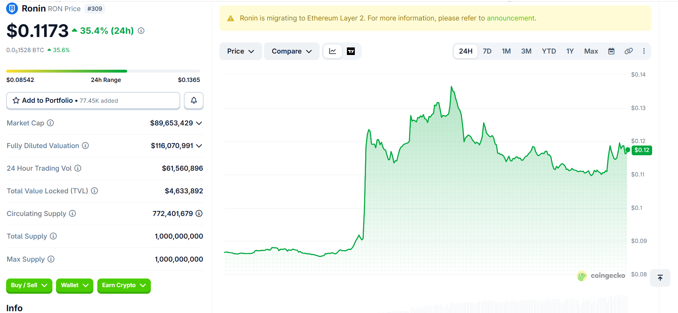Open the Wallet dropdown

[75, 285]
